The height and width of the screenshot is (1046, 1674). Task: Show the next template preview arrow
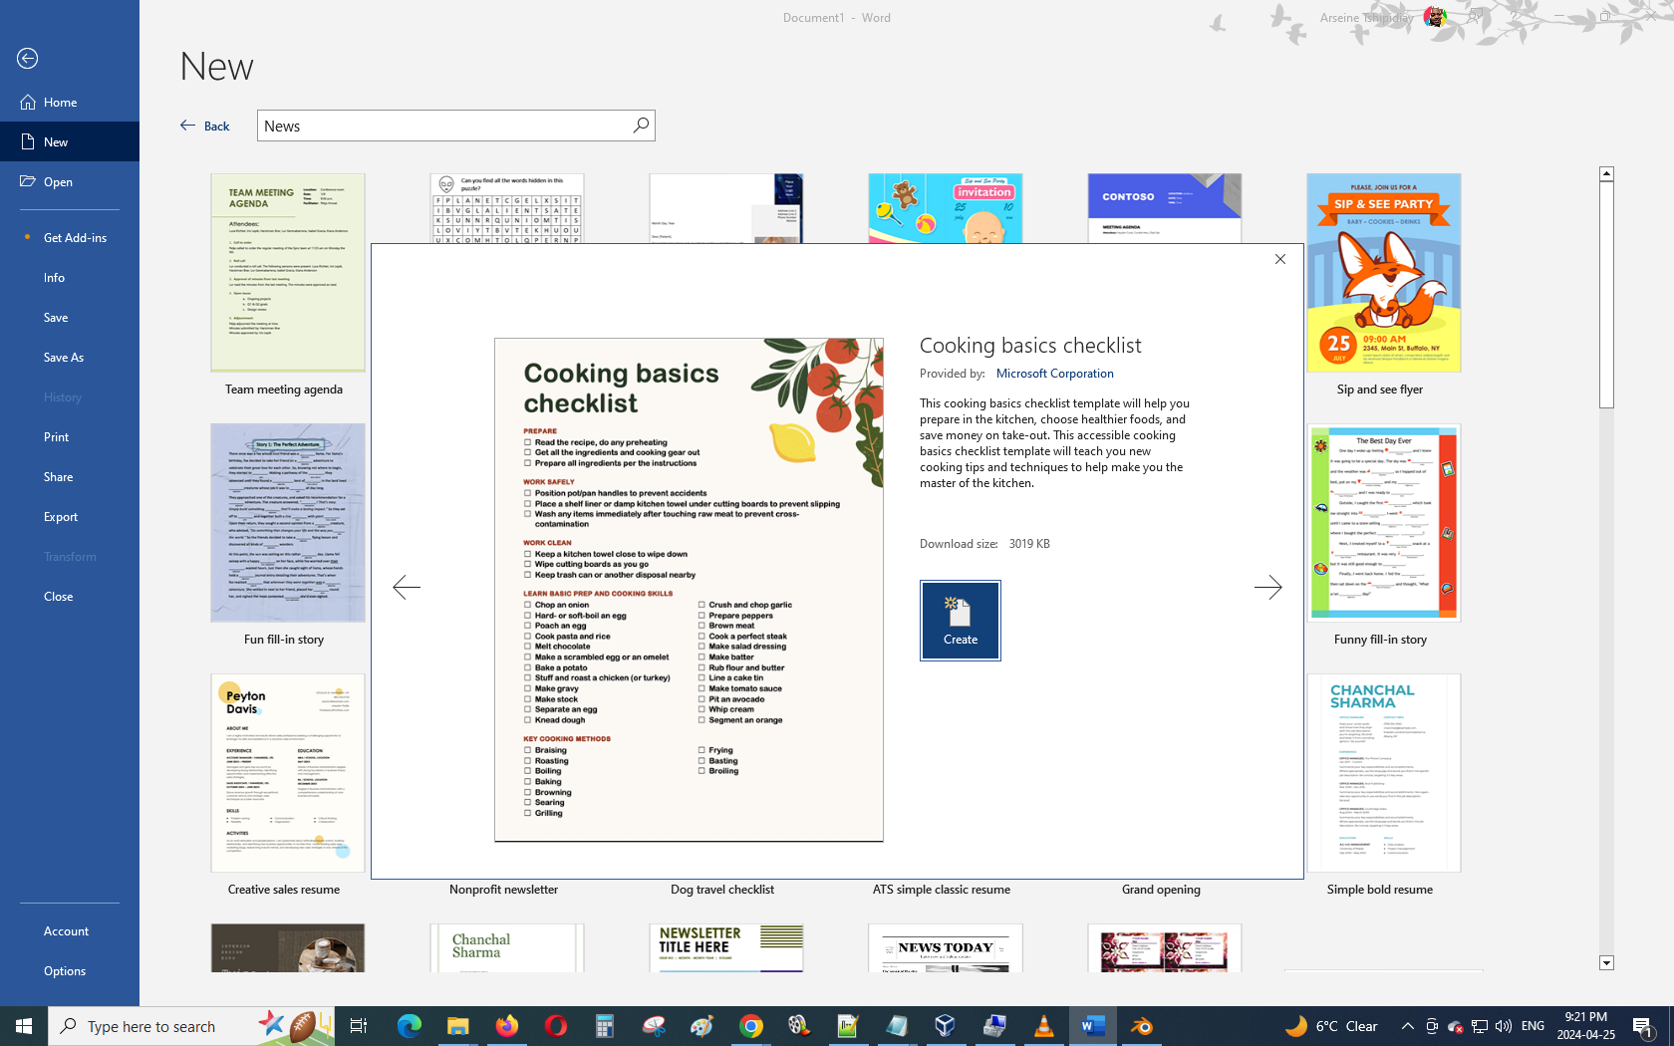(x=1267, y=588)
